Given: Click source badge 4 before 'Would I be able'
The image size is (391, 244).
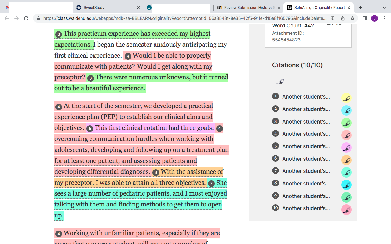Looking at the screenshot, I should click(128, 56).
